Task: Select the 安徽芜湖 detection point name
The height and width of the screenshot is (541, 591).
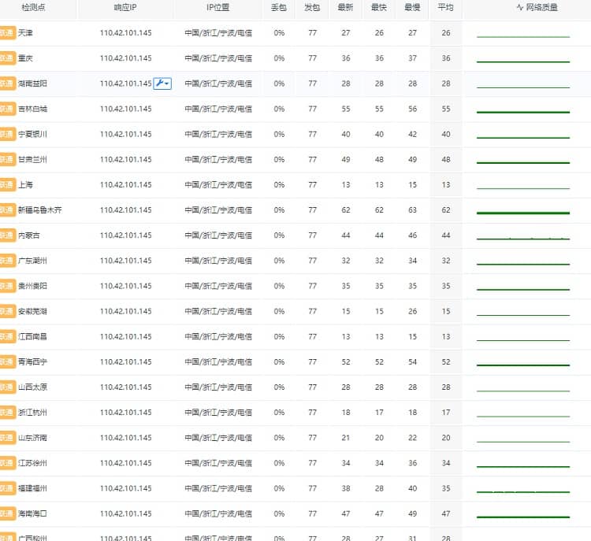Action: tap(32, 311)
